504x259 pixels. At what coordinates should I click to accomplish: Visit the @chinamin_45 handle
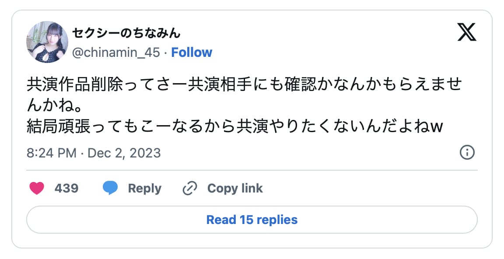pos(117,52)
